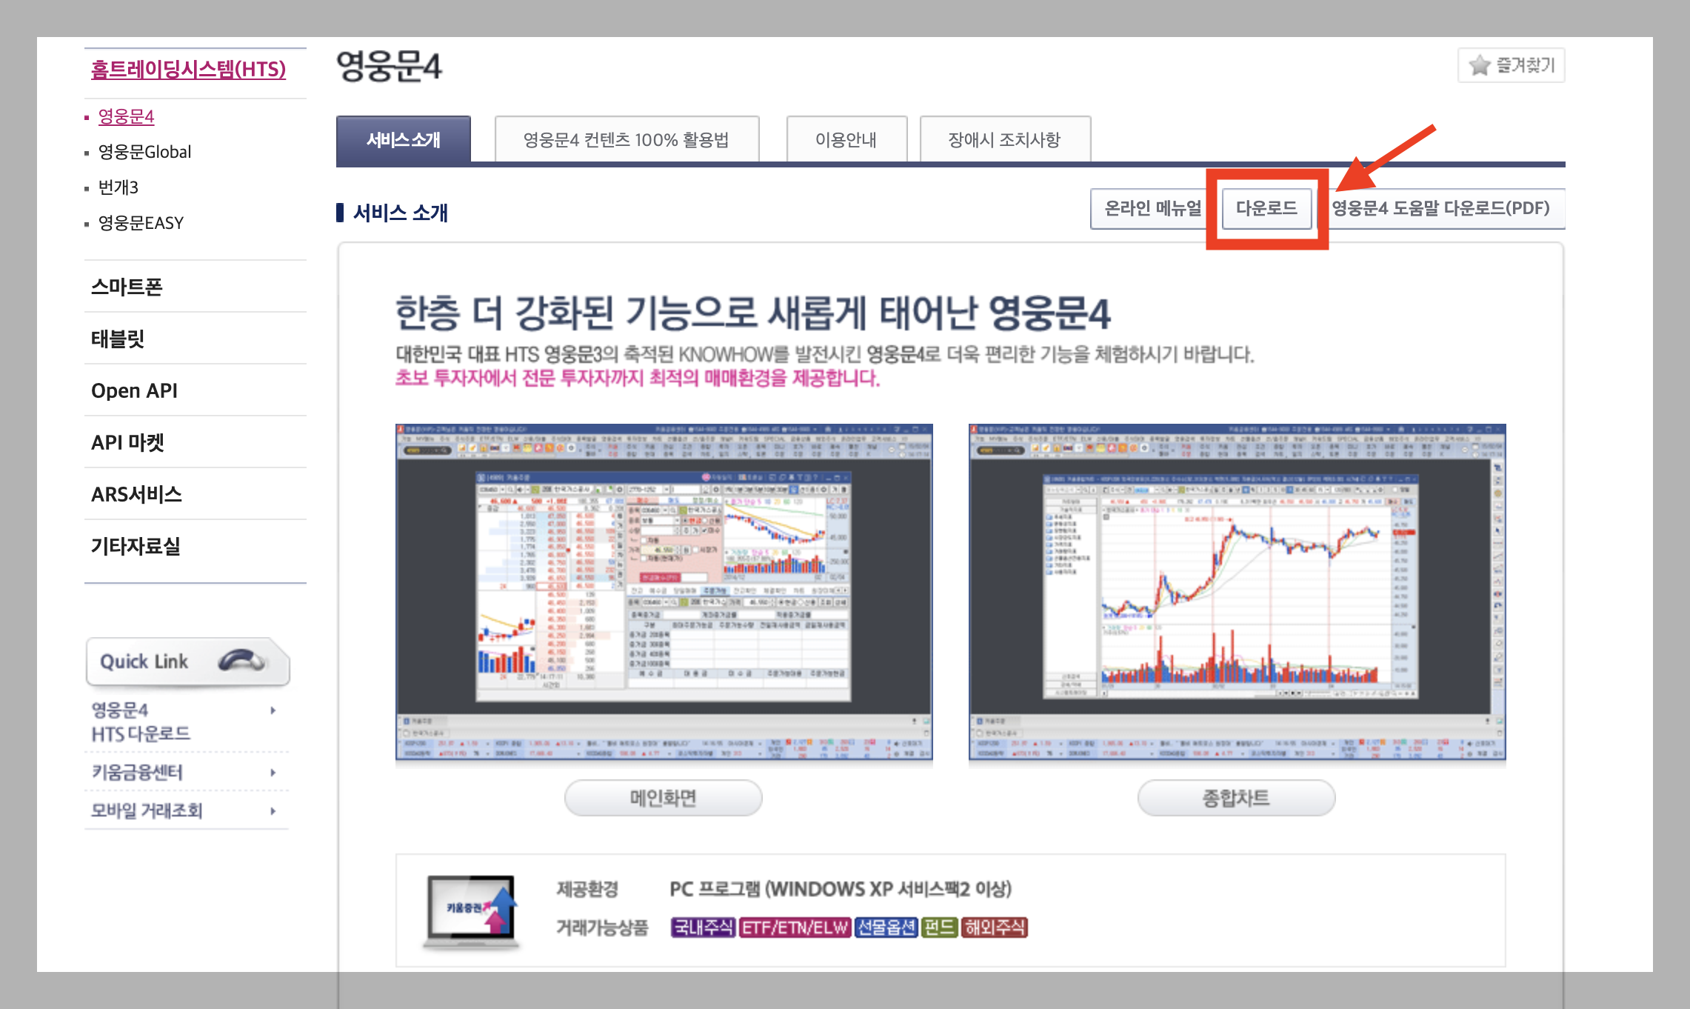1690x1009 pixels.
Task: Open the 온라인 메뉴얼 button
Action: [x=1152, y=208]
